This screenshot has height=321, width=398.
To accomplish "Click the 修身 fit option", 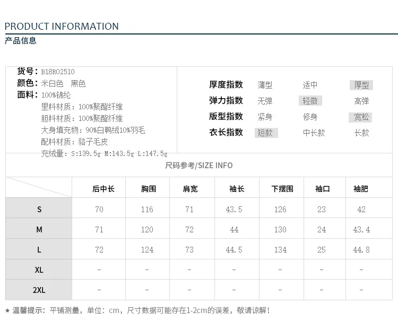I will 310,117.
